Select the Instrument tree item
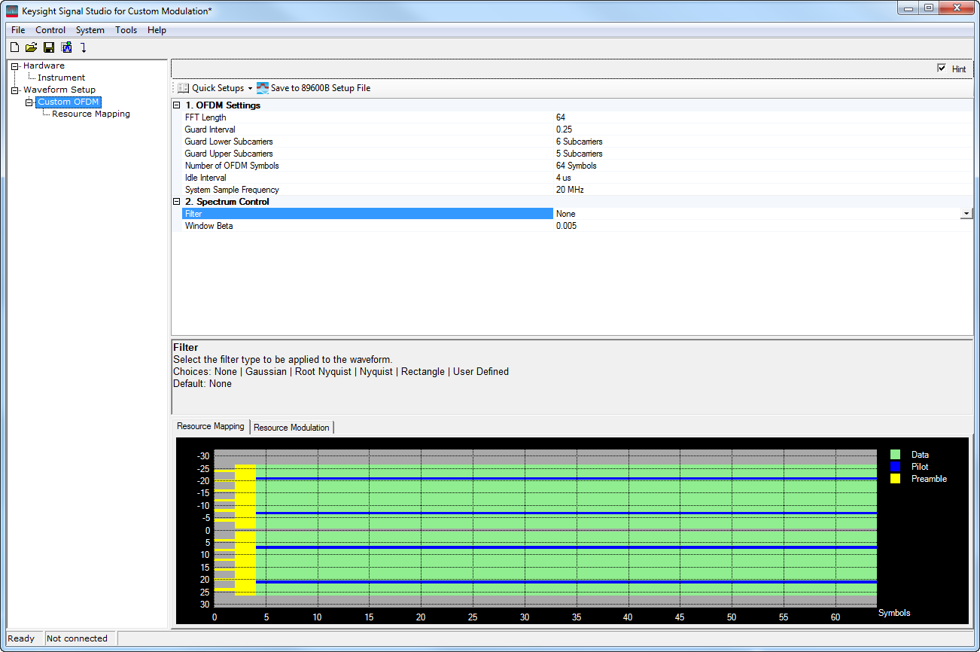 [61, 78]
